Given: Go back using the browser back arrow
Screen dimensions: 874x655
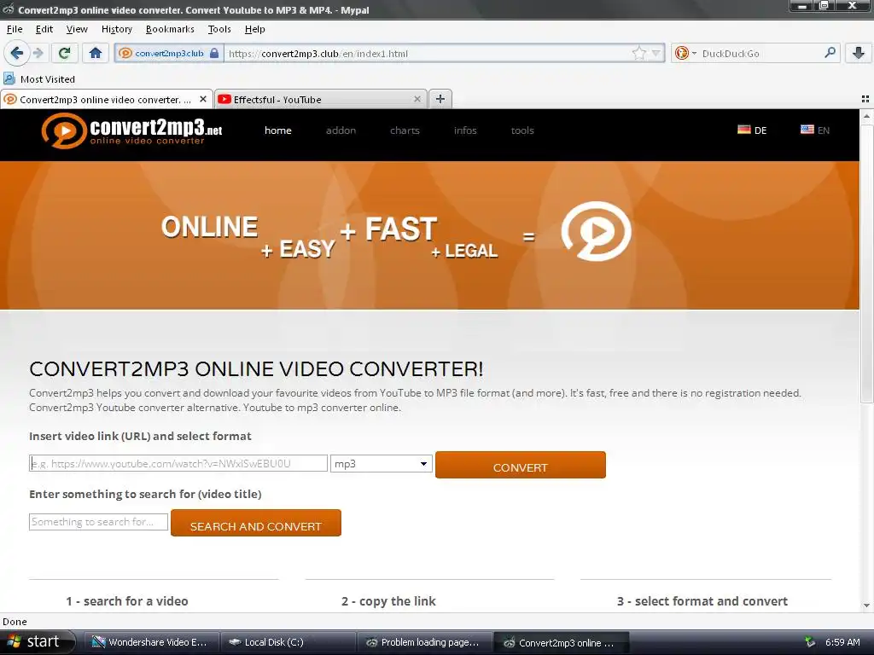Looking at the screenshot, I should [17, 53].
